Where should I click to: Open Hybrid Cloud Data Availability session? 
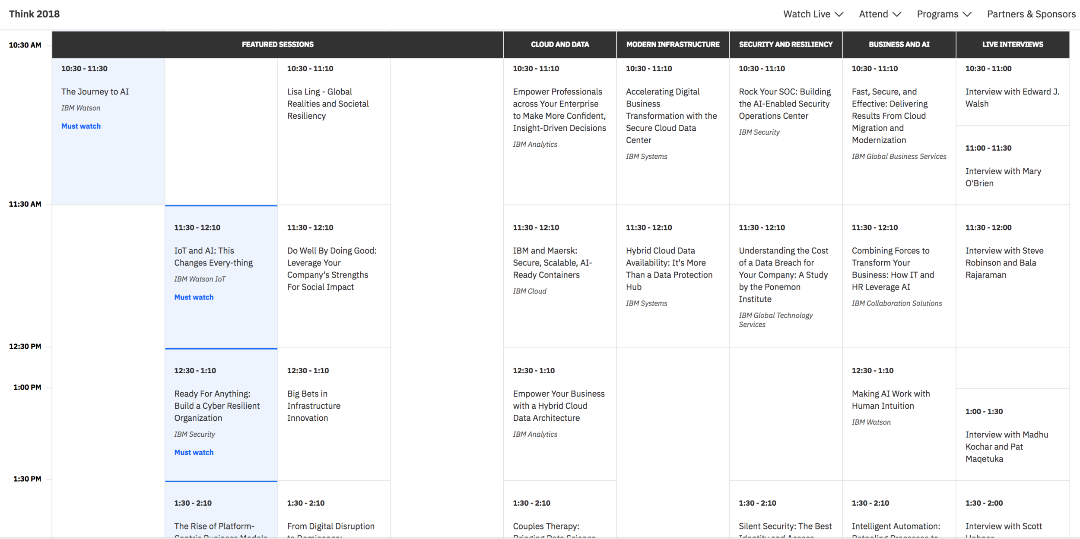click(x=669, y=268)
